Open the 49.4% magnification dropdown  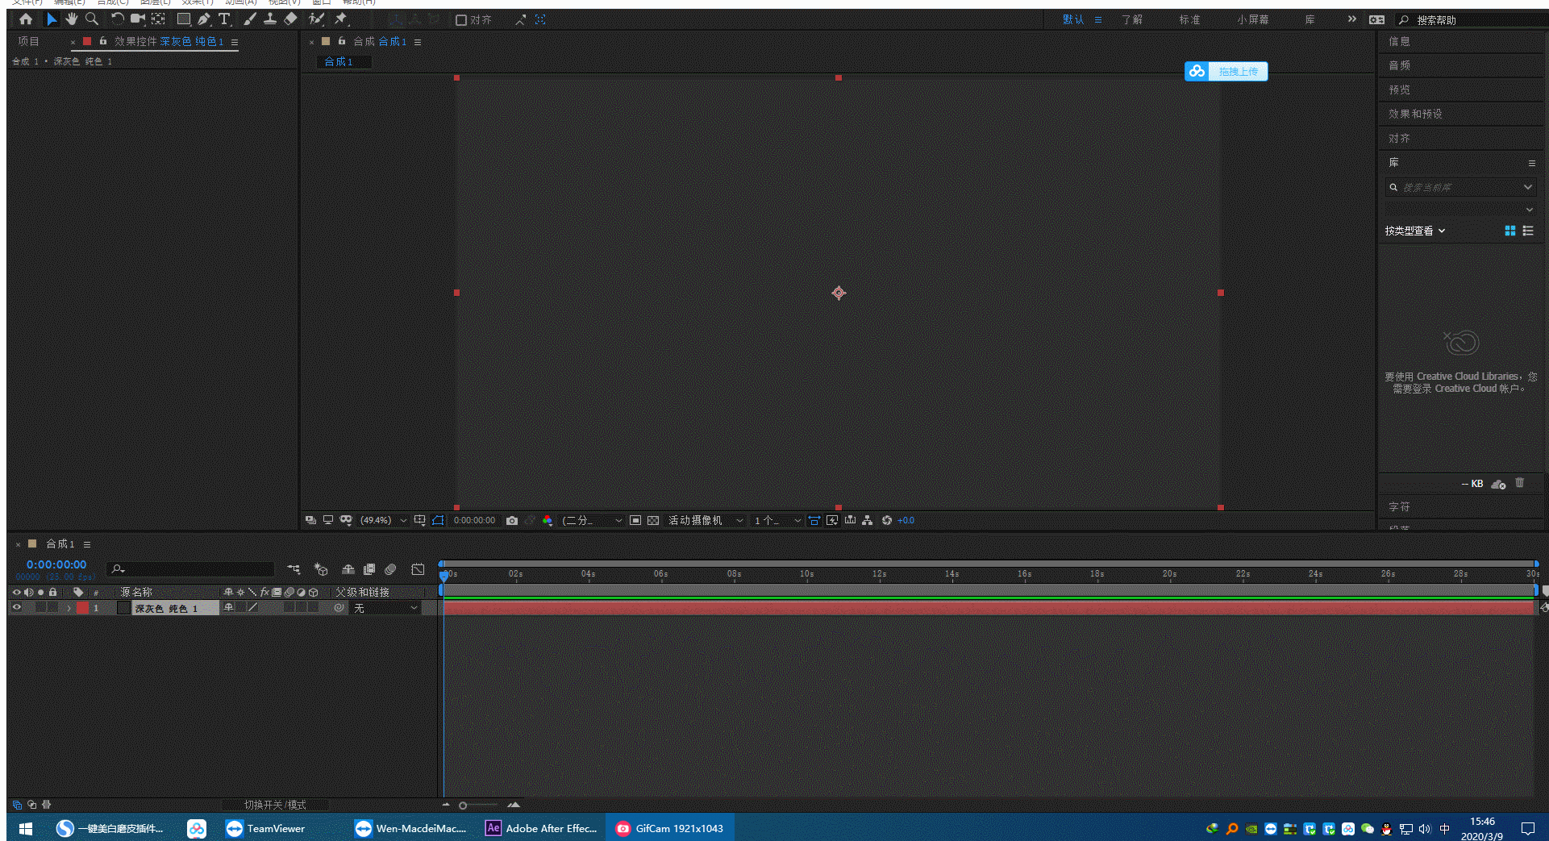383,521
